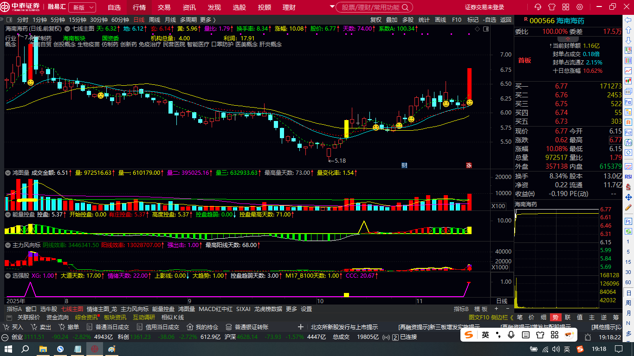634x356 pixels.
Task: Click the RSI sidebar icon
Action: point(628,177)
